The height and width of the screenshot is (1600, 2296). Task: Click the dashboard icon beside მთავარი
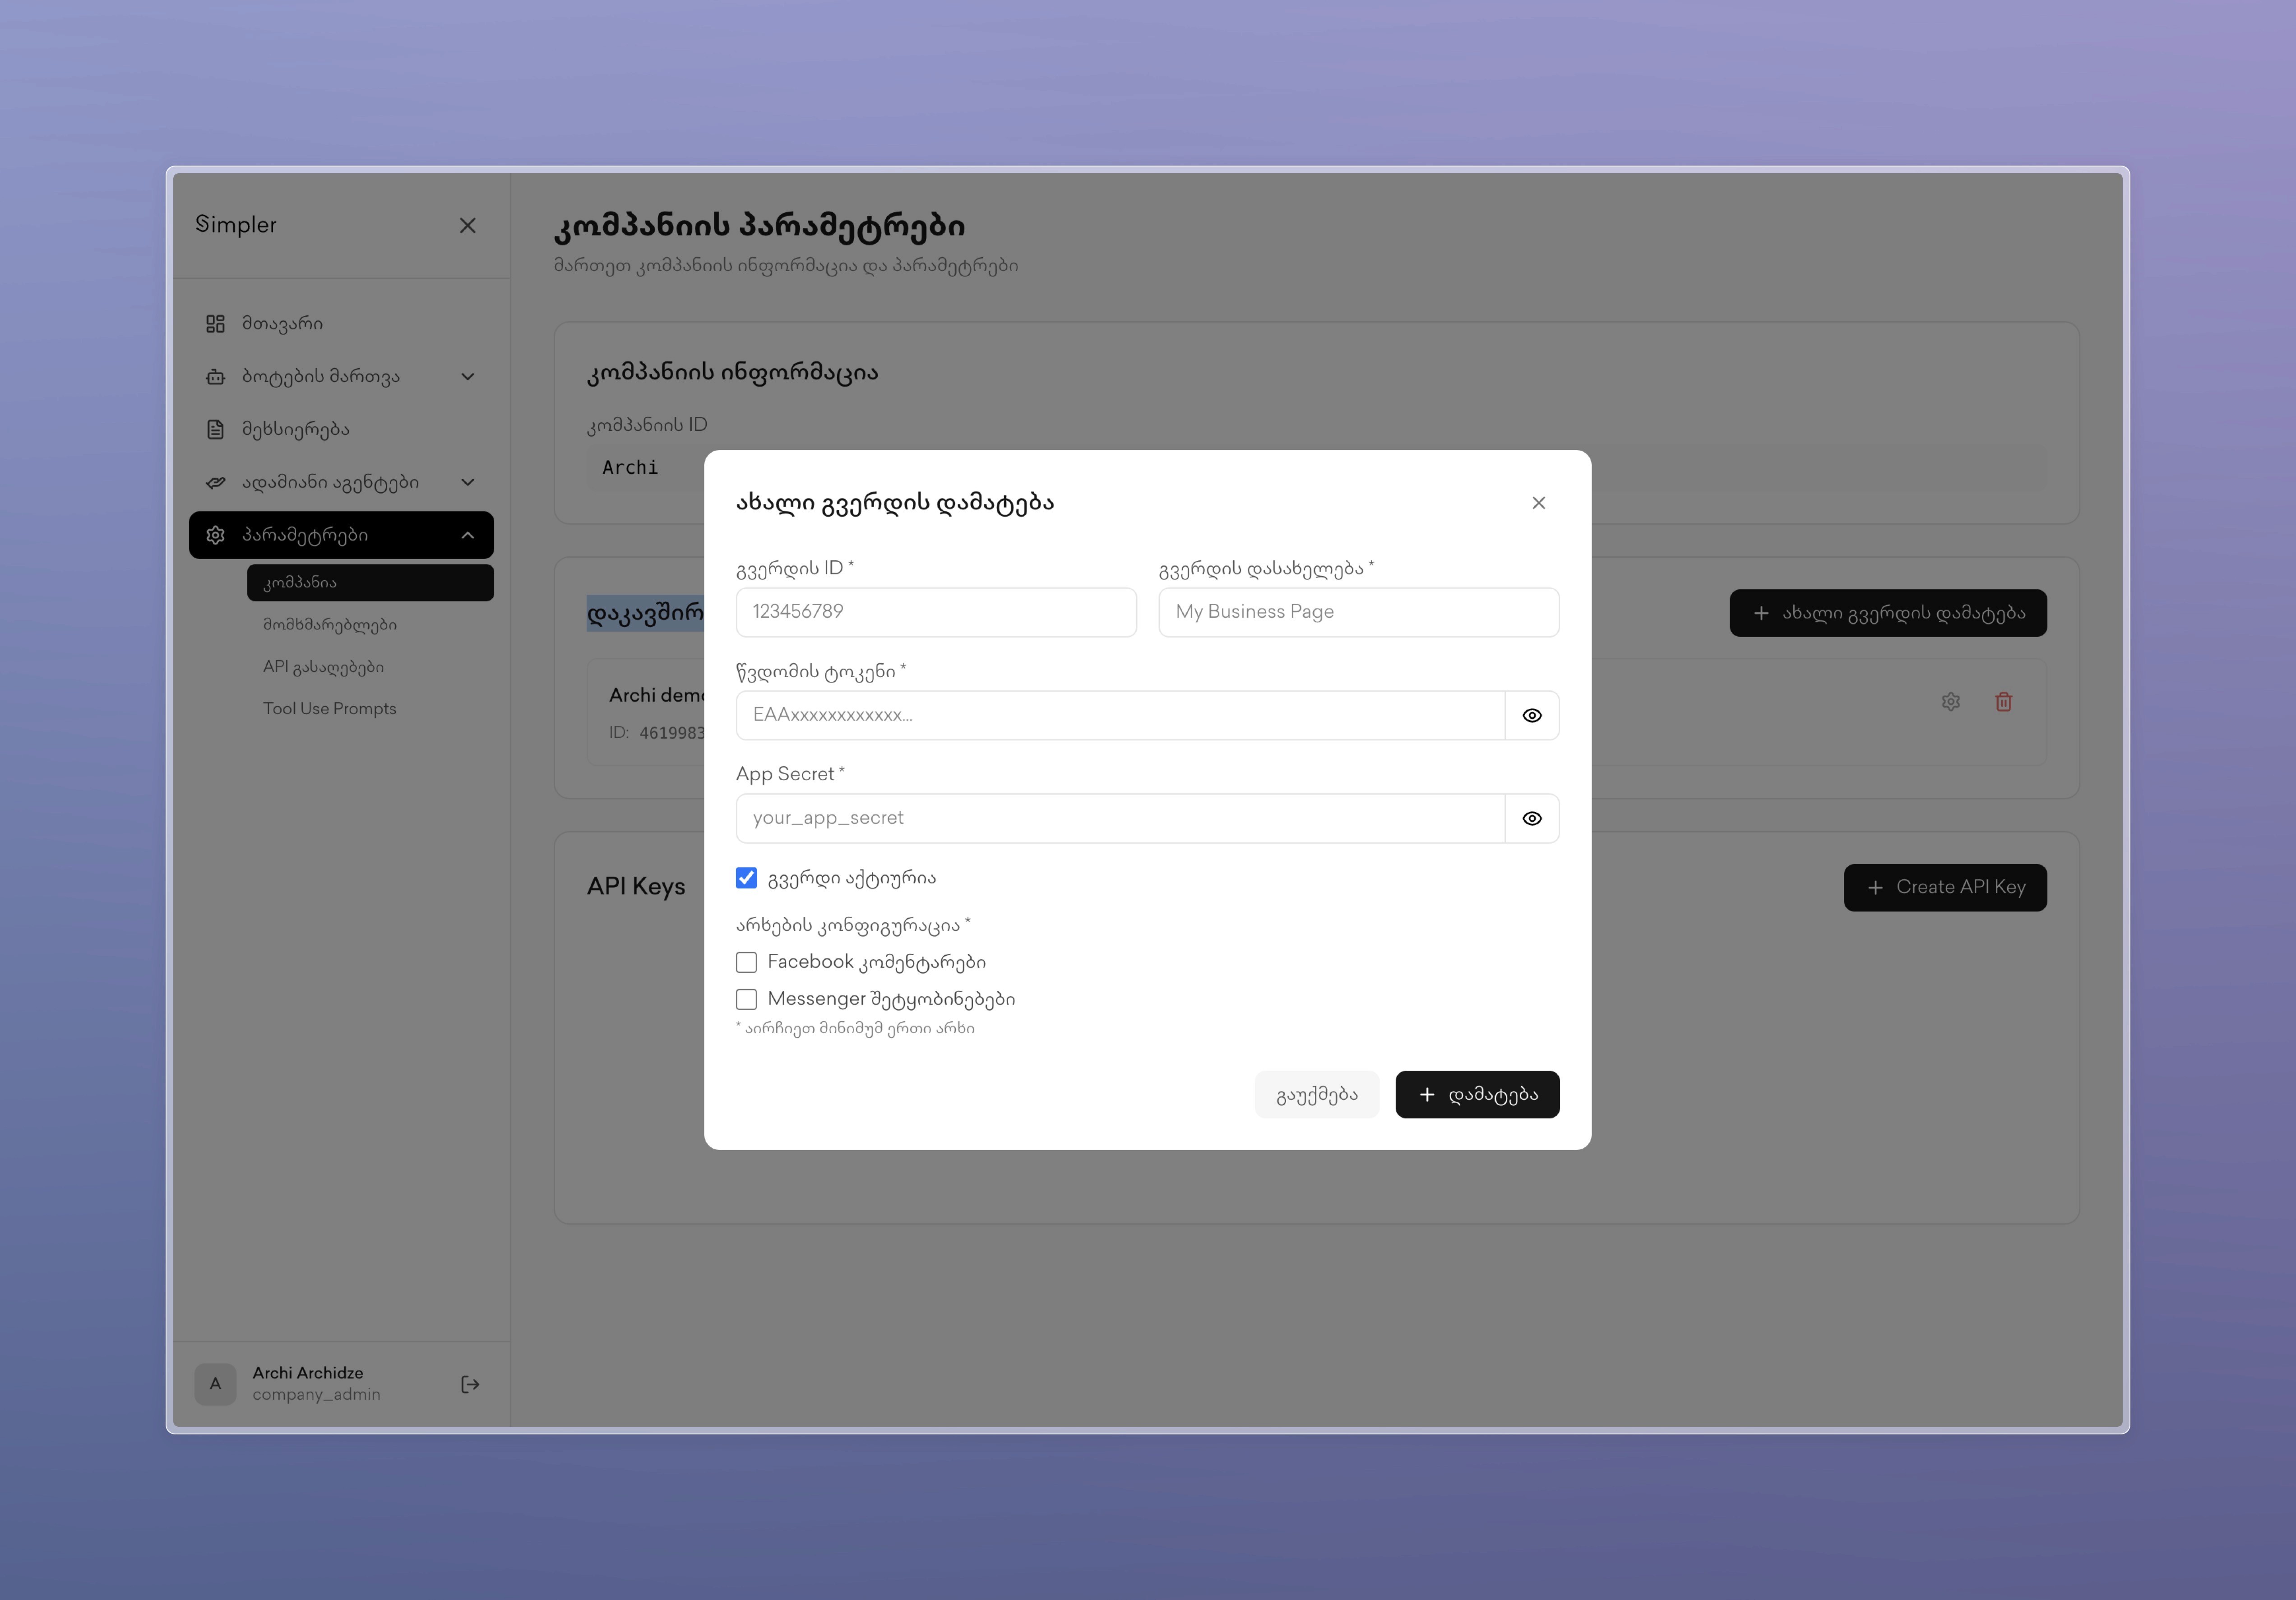(x=215, y=324)
